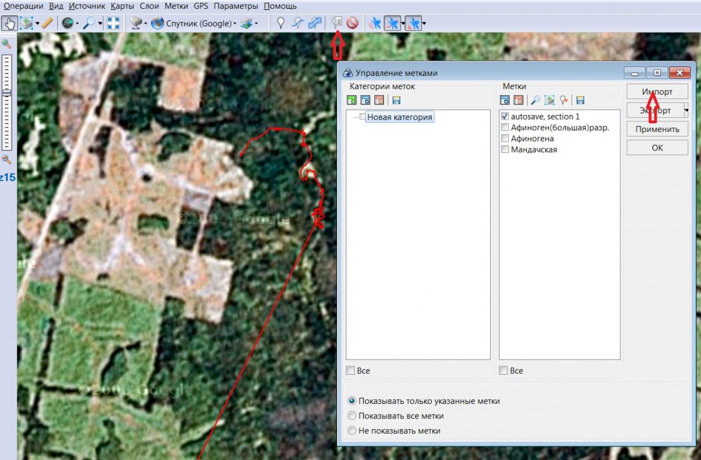Activate the ruler distance measurement tool
The width and height of the screenshot is (701, 460).
47,23
